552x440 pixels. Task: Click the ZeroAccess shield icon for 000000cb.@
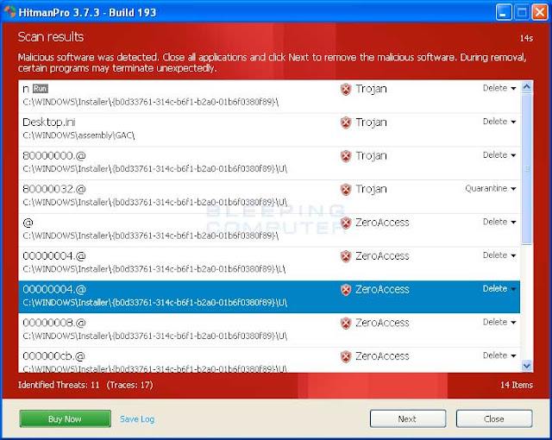[x=346, y=356]
